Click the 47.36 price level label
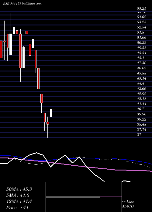Viewport: 152px width, 212px height. tap(142, 63)
